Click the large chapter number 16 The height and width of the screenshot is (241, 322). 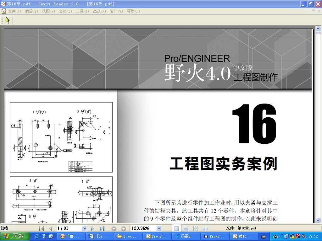tap(254, 124)
